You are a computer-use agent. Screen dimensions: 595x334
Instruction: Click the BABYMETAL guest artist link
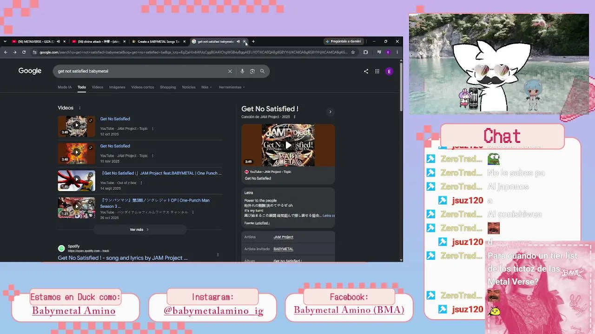pos(284,249)
